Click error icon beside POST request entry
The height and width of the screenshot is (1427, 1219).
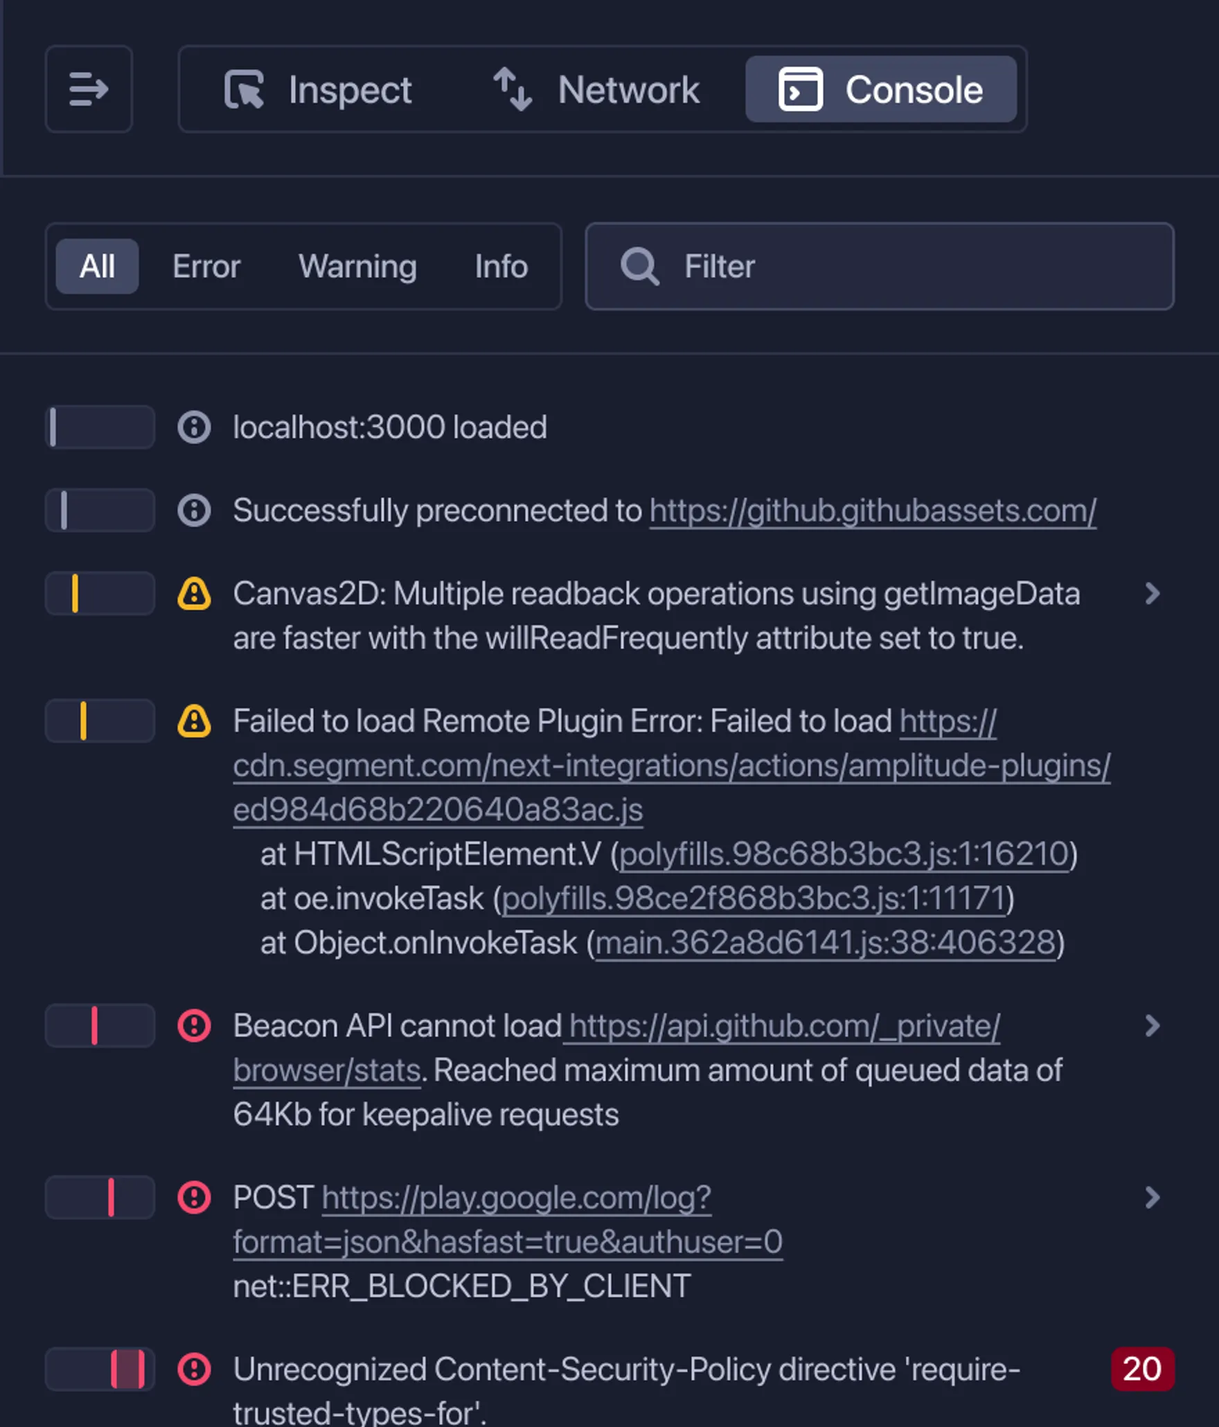[194, 1198]
